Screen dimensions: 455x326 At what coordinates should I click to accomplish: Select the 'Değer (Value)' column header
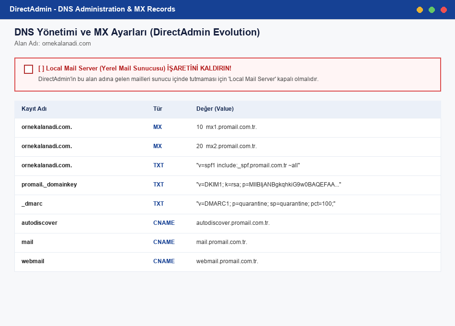click(x=215, y=109)
